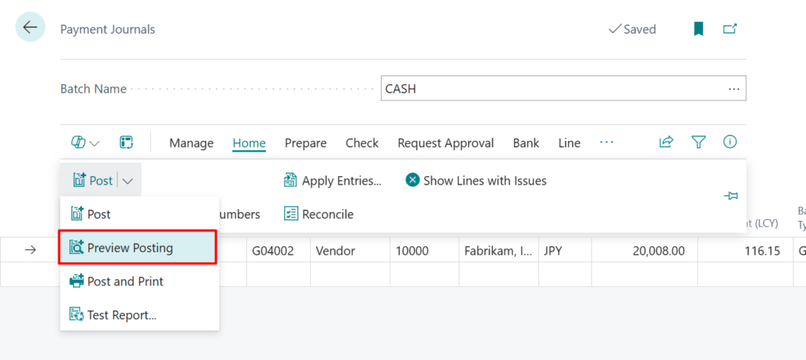Choose Post and Print option
Screen dimensions: 806x360
[125, 281]
